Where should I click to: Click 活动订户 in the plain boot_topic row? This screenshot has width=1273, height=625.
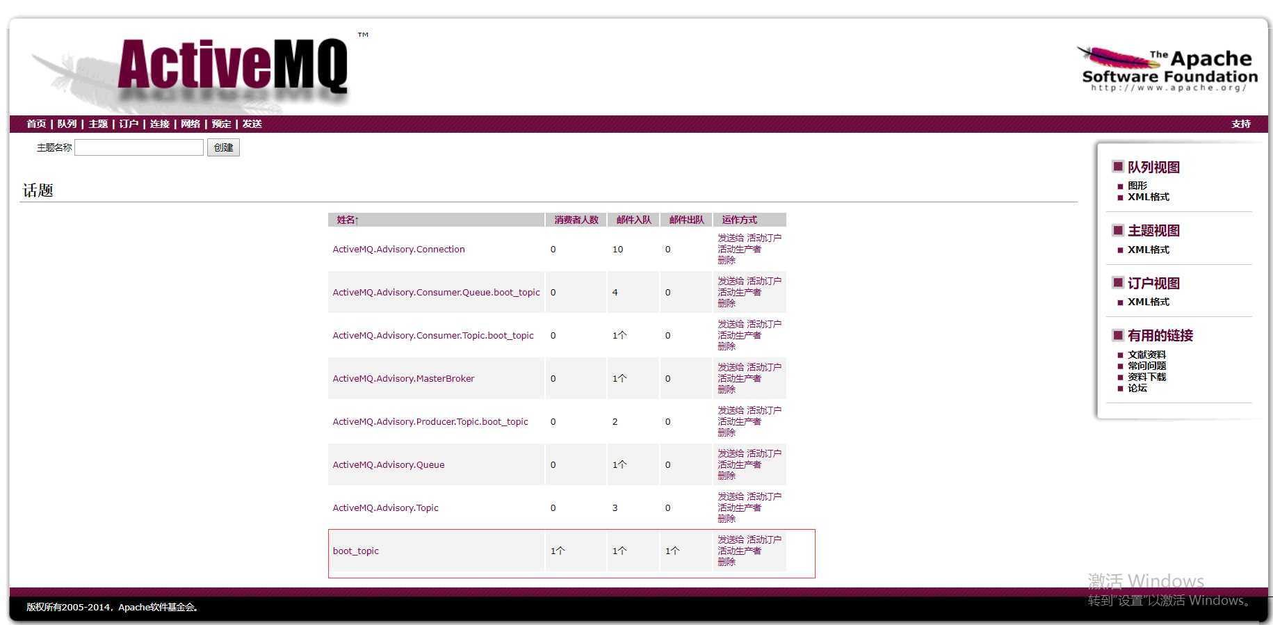pos(764,539)
